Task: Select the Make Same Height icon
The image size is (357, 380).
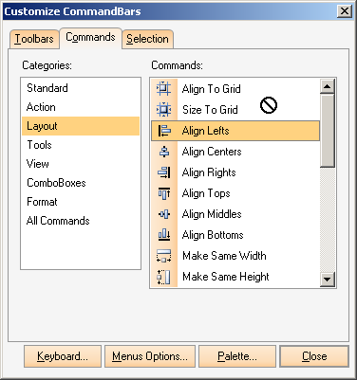Action: click(164, 277)
